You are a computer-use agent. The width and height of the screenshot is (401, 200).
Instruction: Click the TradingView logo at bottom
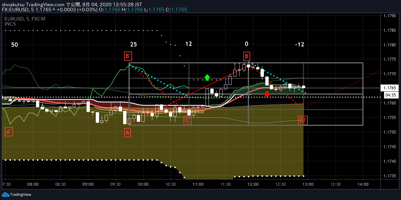16,195
